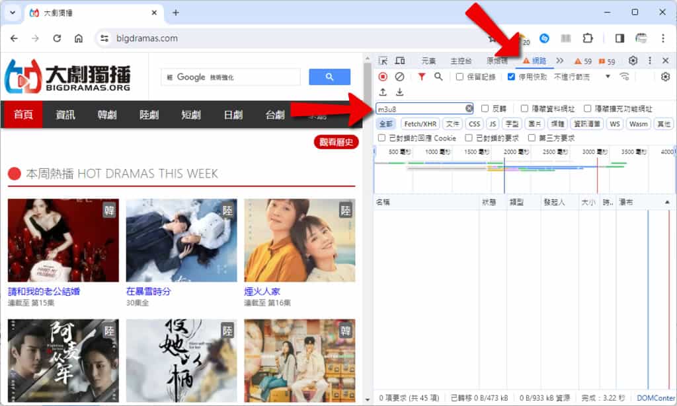
Task: Enable the 保留記錄 checkbox
Action: coord(460,77)
